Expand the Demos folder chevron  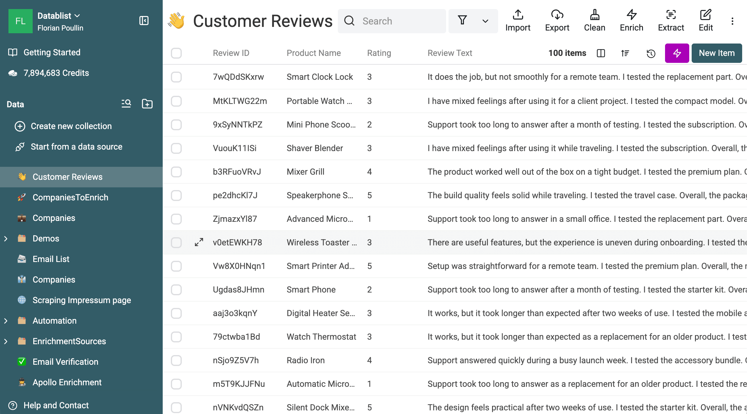click(6, 239)
